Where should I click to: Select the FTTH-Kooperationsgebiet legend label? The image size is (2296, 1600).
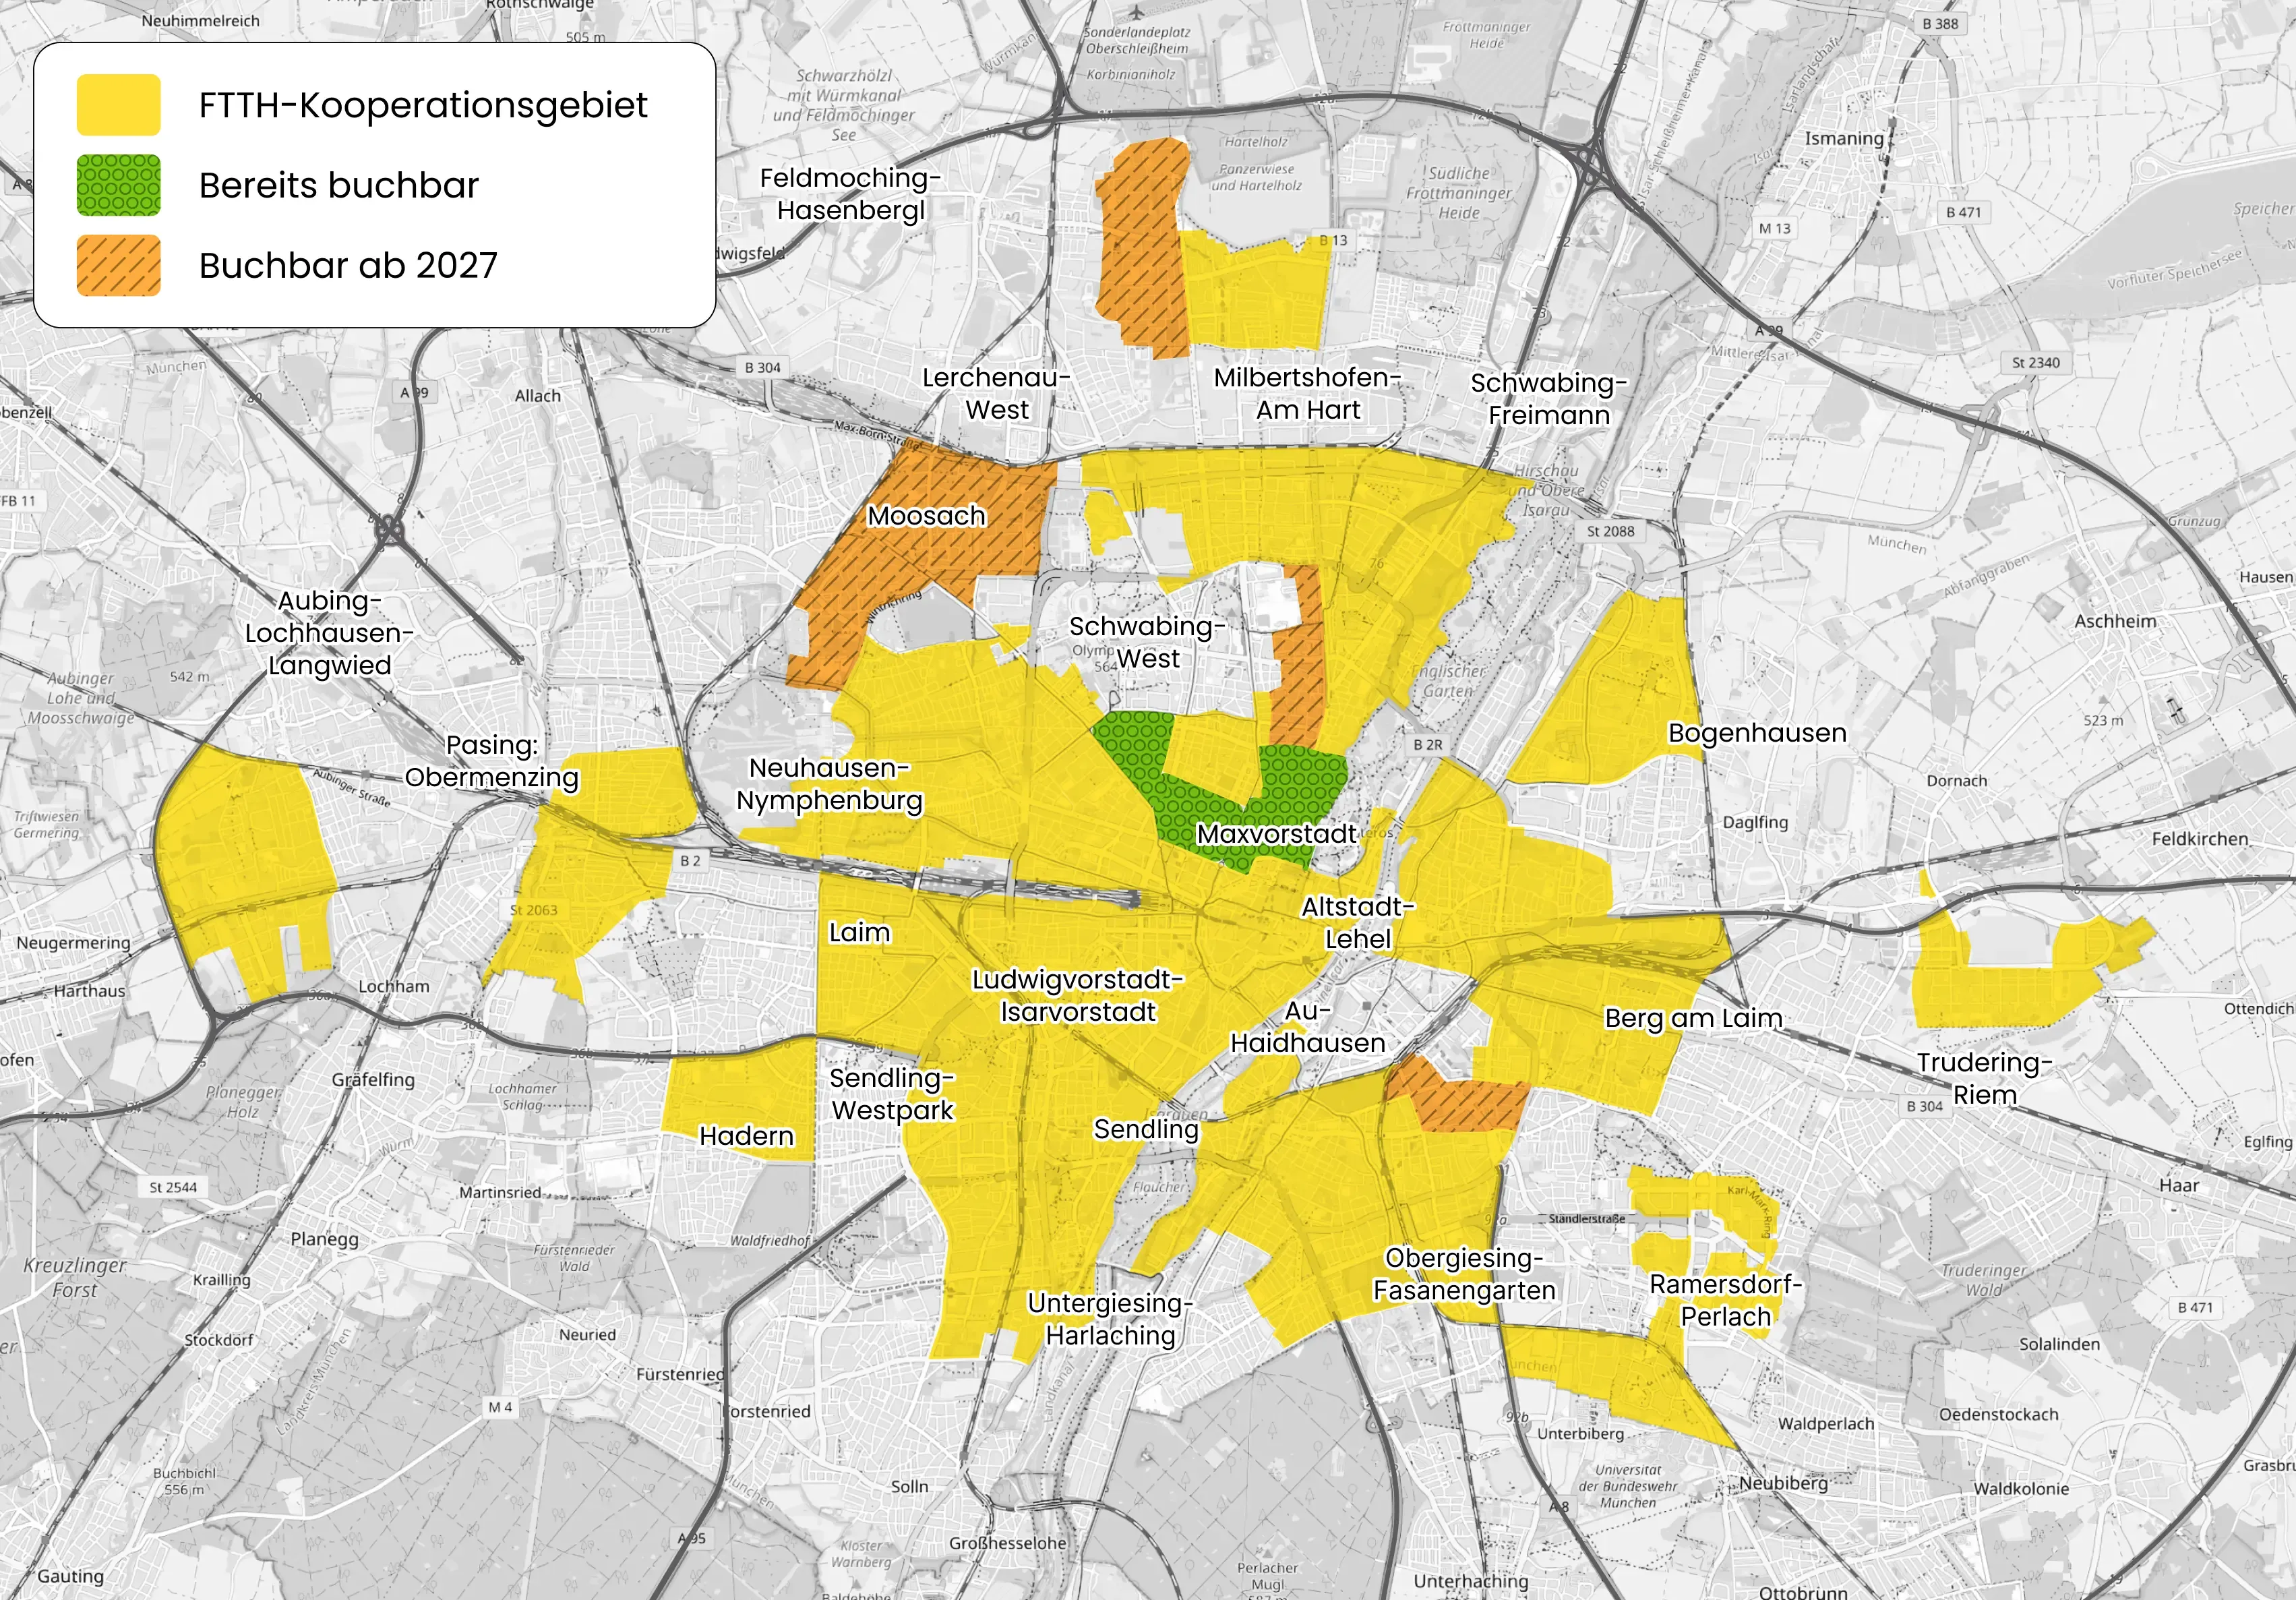coord(423,105)
